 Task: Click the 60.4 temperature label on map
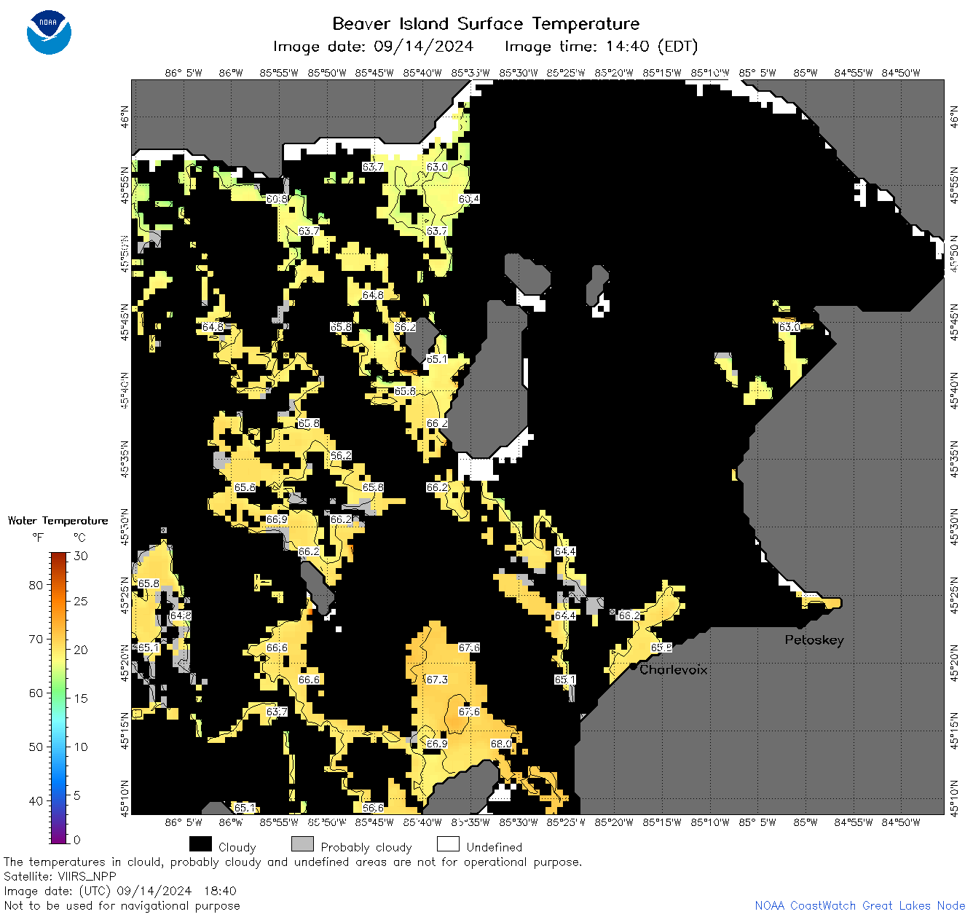tap(469, 199)
